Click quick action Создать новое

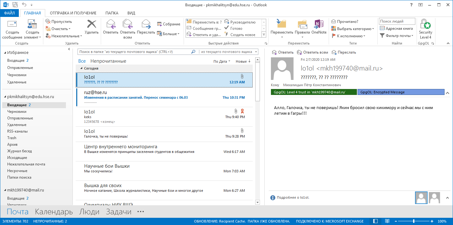tap(240, 35)
